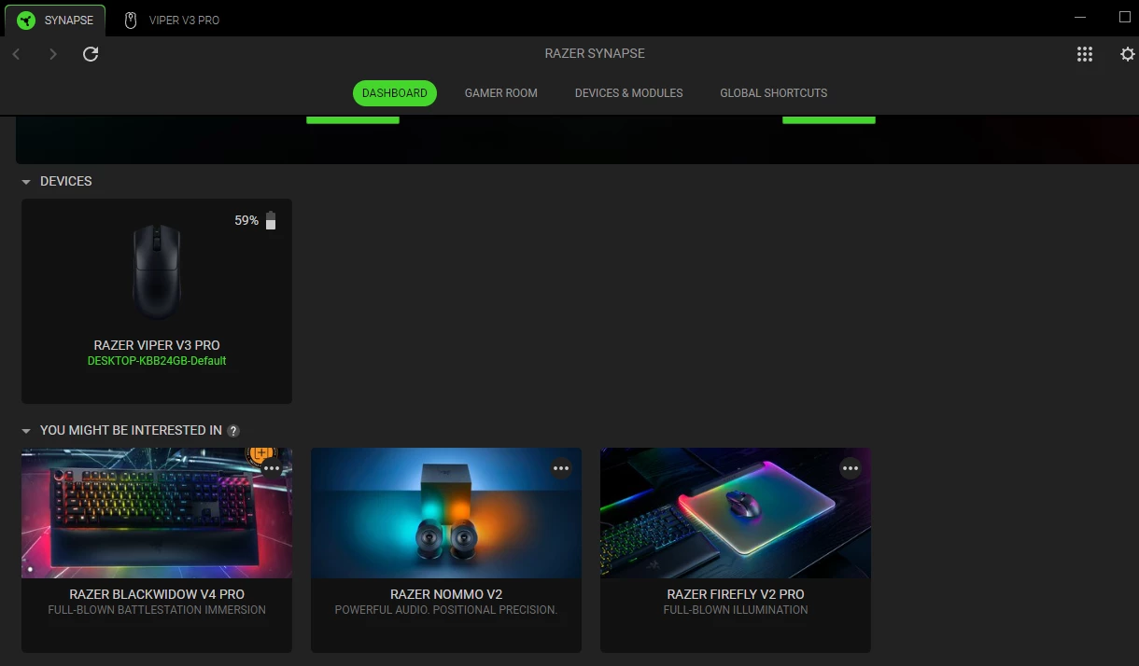Minimize the Synapse window
This screenshot has width=1139, height=666.
(x=1080, y=17)
